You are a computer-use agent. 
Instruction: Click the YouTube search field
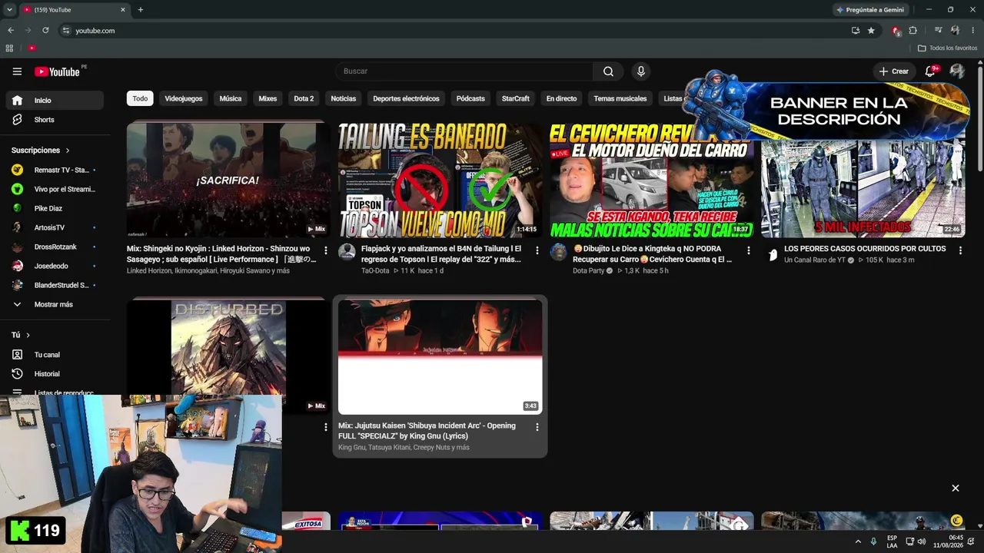click(x=464, y=71)
